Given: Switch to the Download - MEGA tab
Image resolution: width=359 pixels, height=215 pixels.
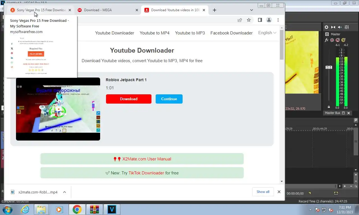Looking at the screenshot, I should click(x=107, y=10).
